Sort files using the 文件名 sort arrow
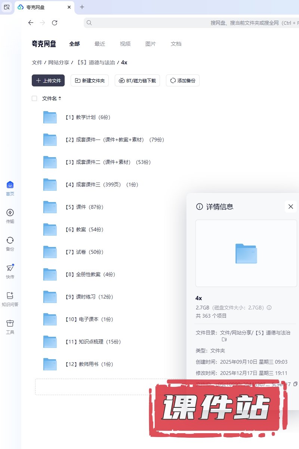 (60, 98)
